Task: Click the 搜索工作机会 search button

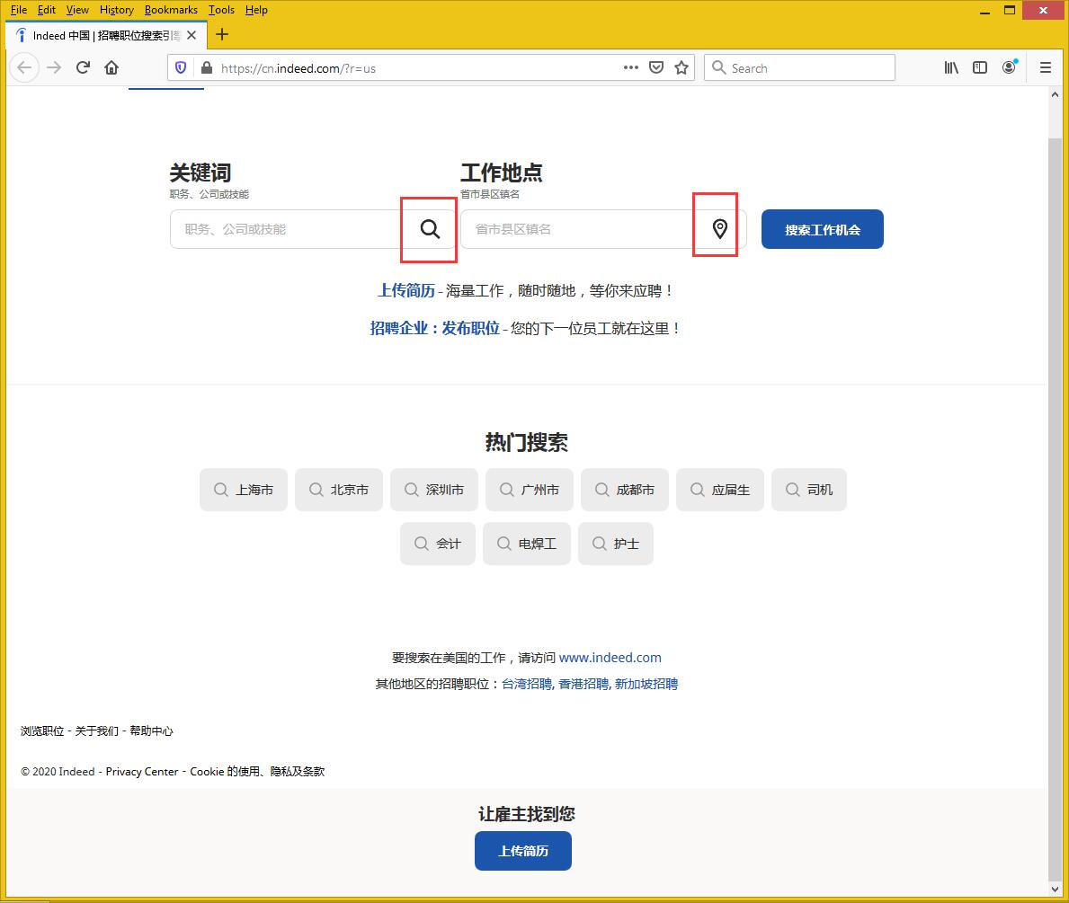Action: click(x=822, y=229)
